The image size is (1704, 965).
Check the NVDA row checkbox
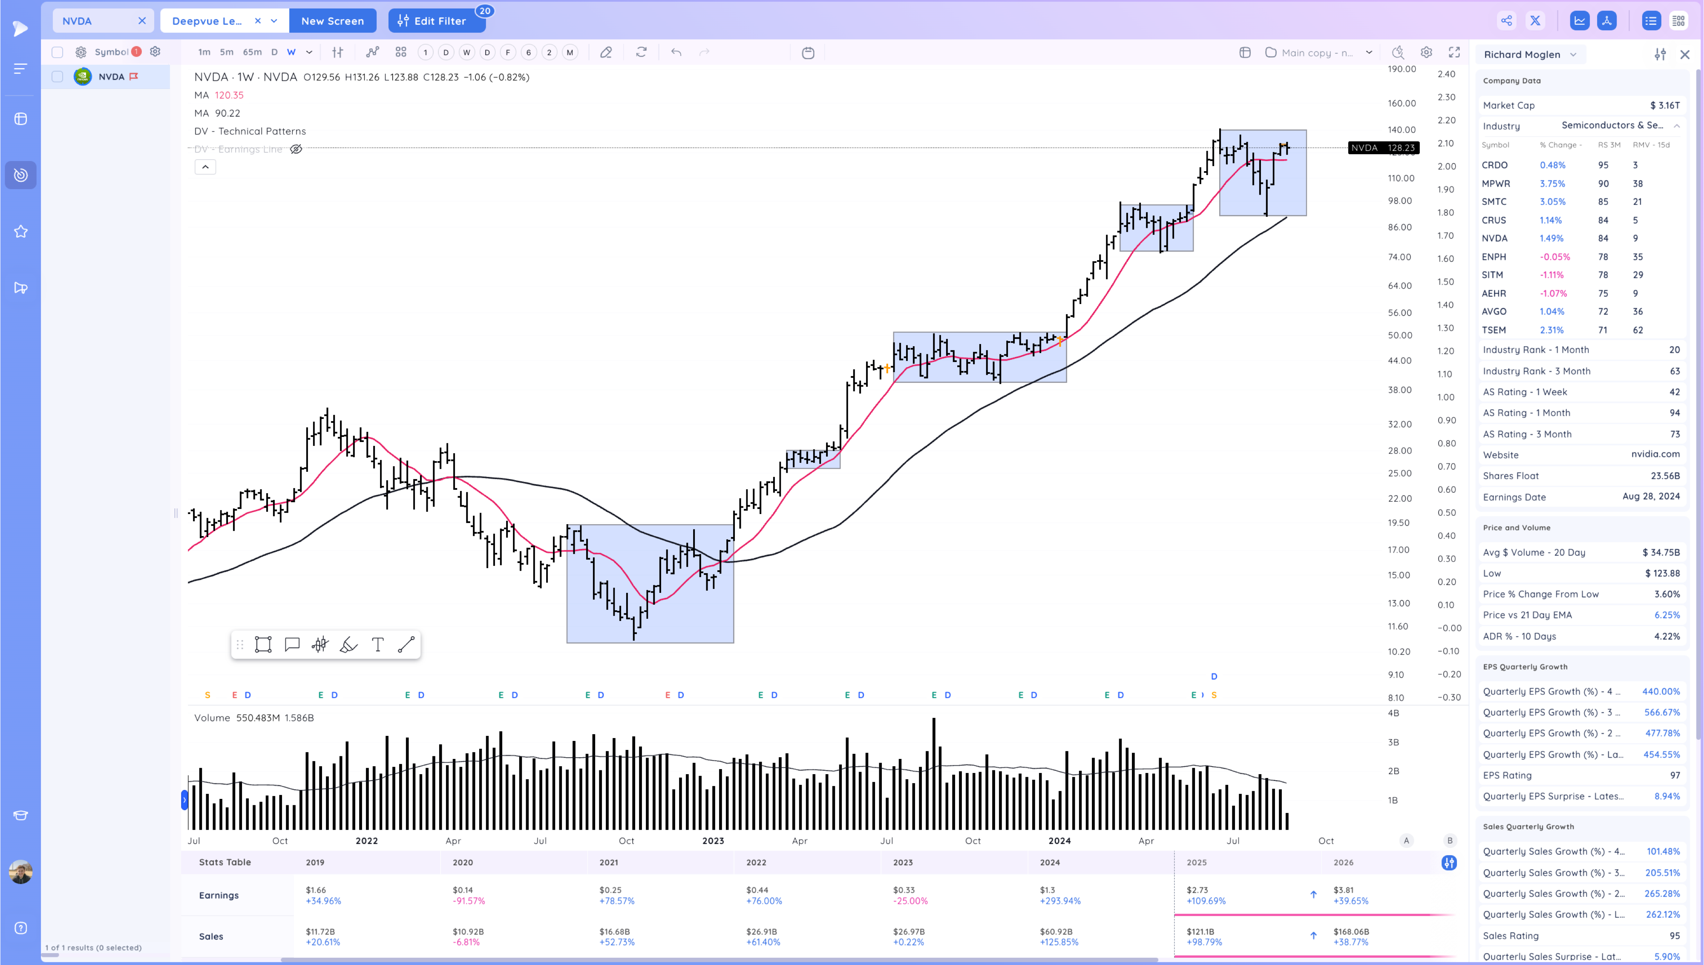point(58,77)
